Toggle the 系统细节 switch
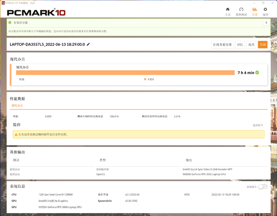277x216 pixels. tap(262, 187)
